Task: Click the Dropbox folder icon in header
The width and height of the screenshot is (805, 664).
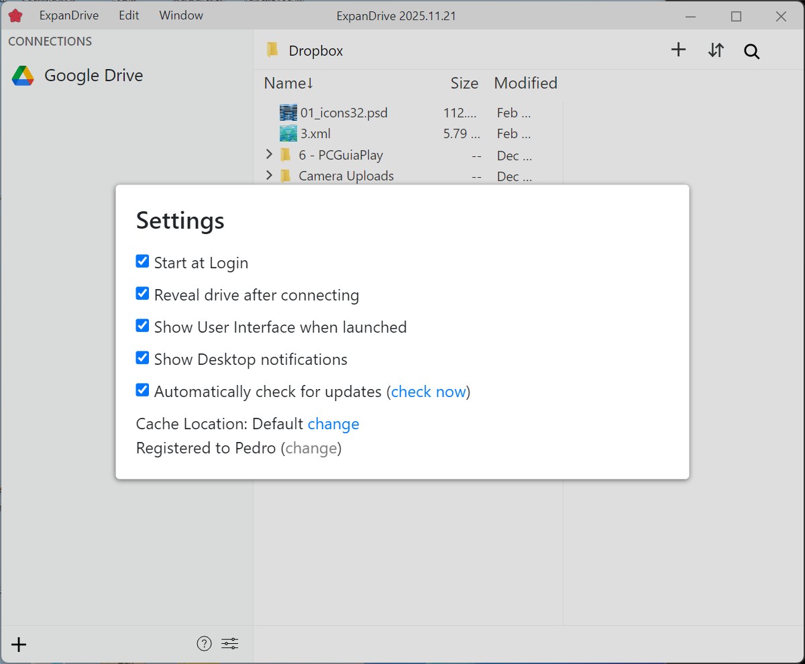Action: click(272, 50)
